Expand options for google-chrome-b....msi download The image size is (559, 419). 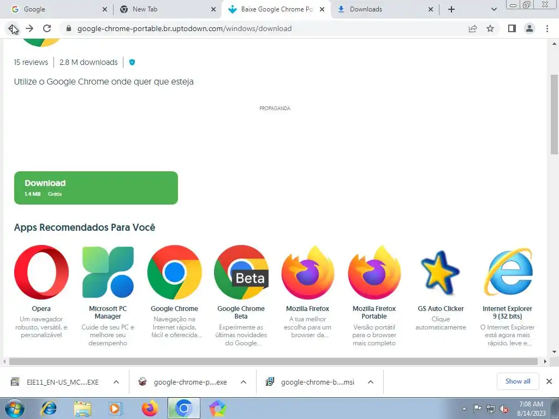(371, 382)
